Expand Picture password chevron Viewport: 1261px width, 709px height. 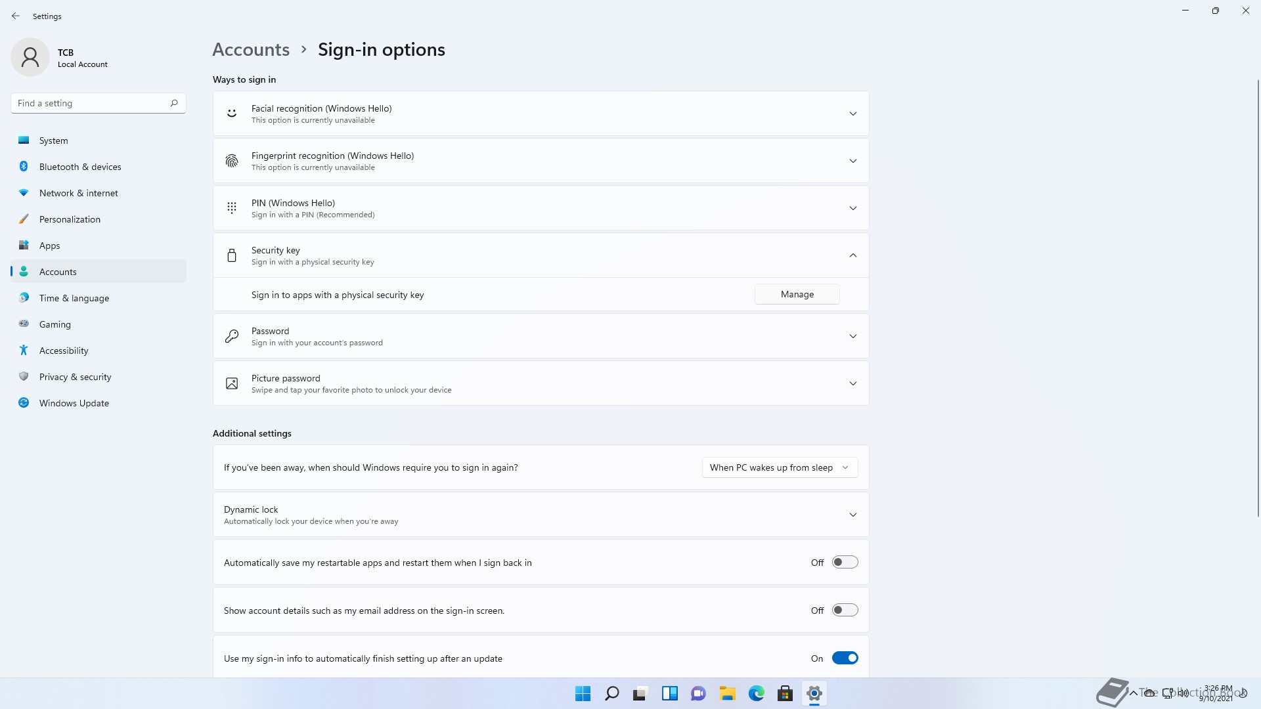(852, 383)
